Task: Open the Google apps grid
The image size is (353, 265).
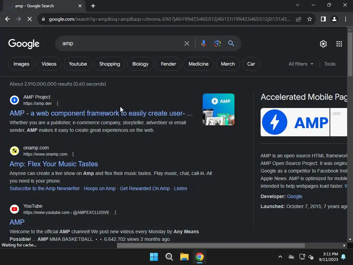Action: [x=339, y=44]
